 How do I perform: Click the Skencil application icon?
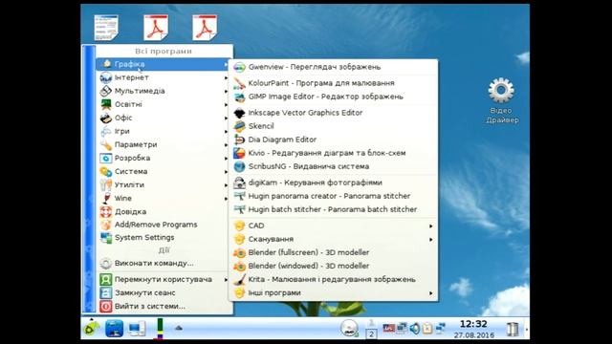click(239, 126)
